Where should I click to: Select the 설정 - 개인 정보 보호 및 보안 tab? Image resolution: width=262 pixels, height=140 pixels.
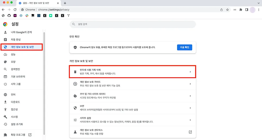tap(39, 3)
